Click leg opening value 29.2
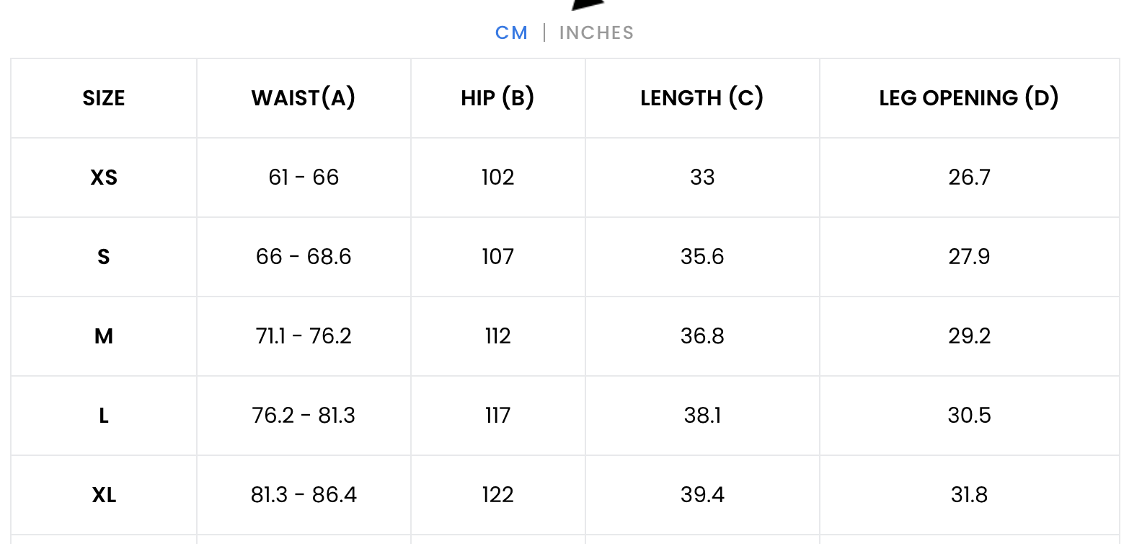Screen dimensions: 1142x544 pos(969,336)
